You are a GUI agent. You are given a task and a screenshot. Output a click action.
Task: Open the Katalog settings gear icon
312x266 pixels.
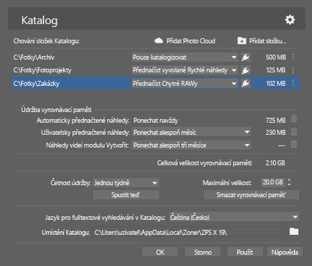tap(290, 20)
